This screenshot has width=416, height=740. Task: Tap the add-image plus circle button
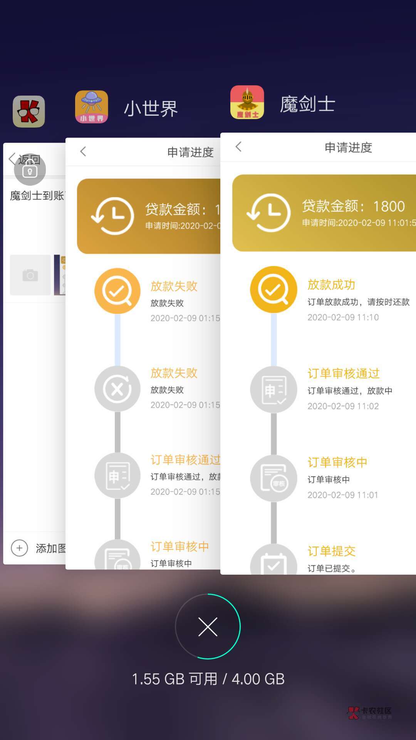click(20, 548)
